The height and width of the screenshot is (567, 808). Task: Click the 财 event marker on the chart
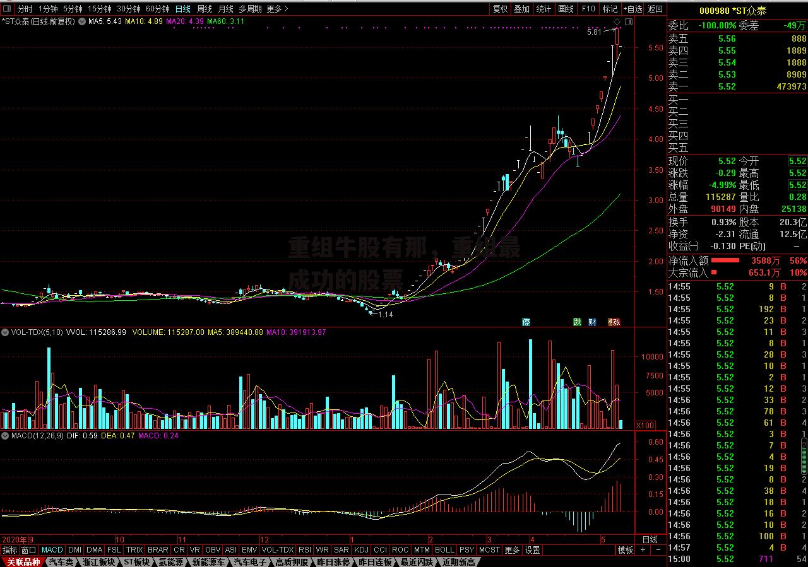tap(592, 322)
